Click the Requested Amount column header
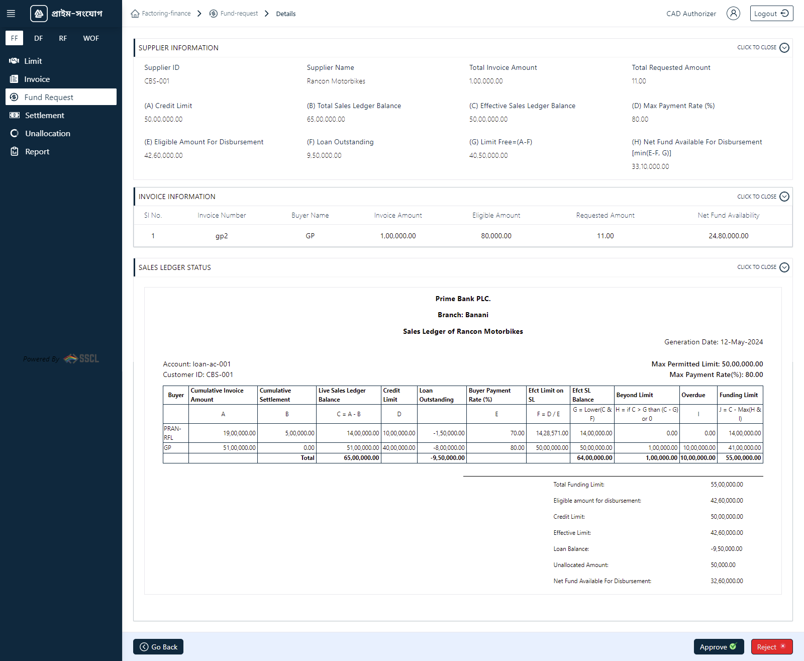This screenshot has width=804, height=661. (606, 215)
